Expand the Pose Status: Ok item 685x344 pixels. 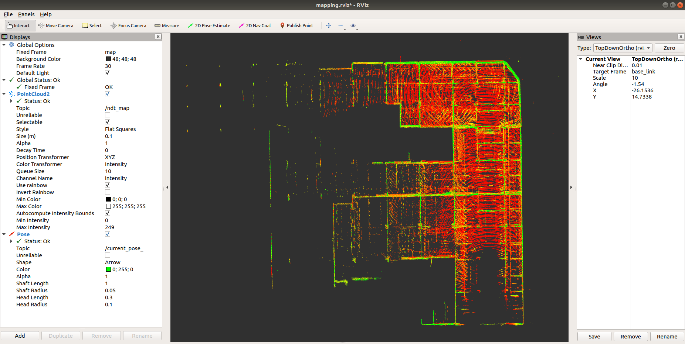(x=11, y=241)
